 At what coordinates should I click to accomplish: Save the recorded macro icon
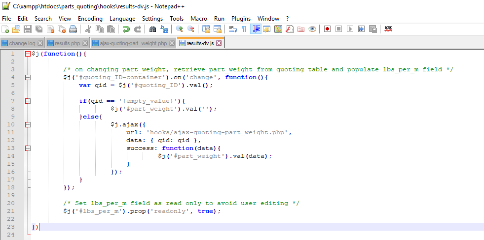(x=373, y=29)
